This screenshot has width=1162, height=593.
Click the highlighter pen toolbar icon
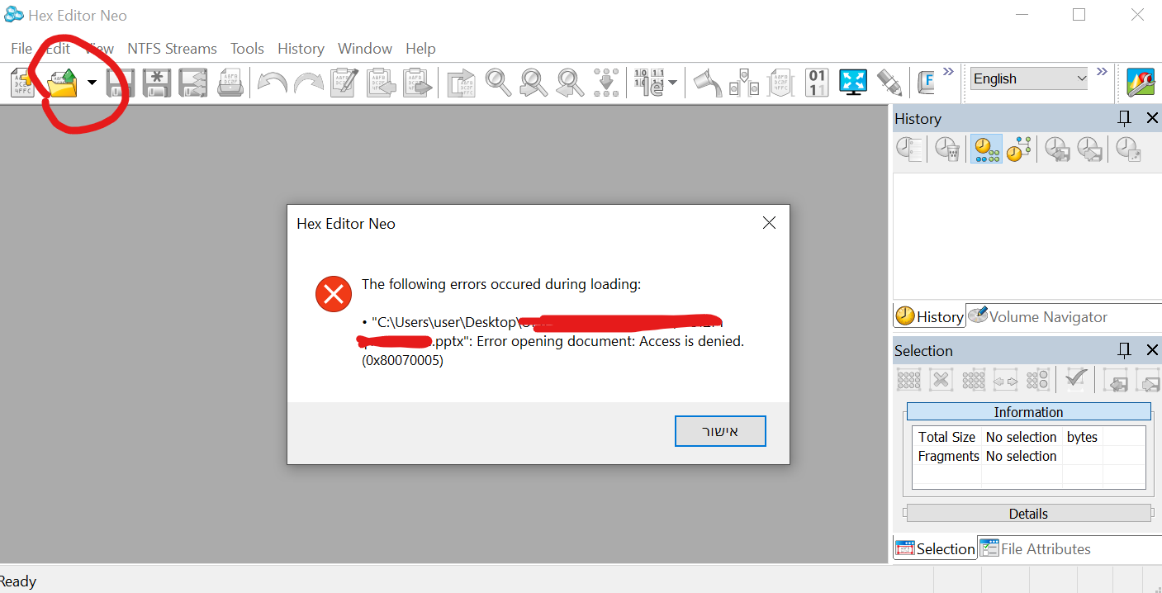889,83
